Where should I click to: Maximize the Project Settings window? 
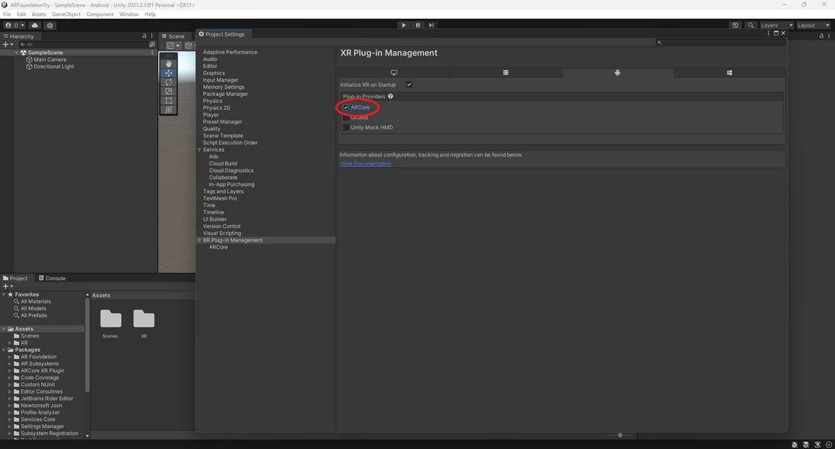point(776,33)
